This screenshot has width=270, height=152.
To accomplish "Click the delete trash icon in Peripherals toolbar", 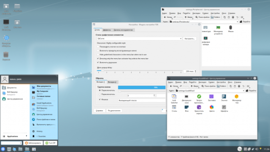I will tap(233, 17).
